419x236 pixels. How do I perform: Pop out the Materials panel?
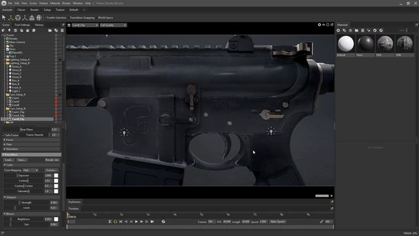416,25
